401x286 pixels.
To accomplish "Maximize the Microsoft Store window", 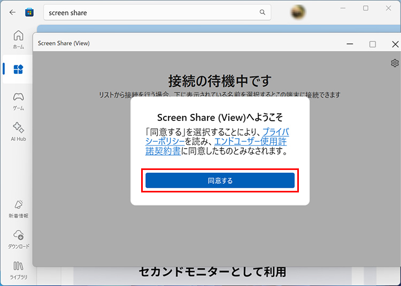I will point(366,9).
